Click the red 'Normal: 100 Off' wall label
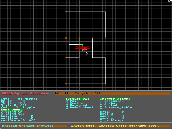Image resolution: width=172 pixels, height=129 pixels. [x=83, y=48]
